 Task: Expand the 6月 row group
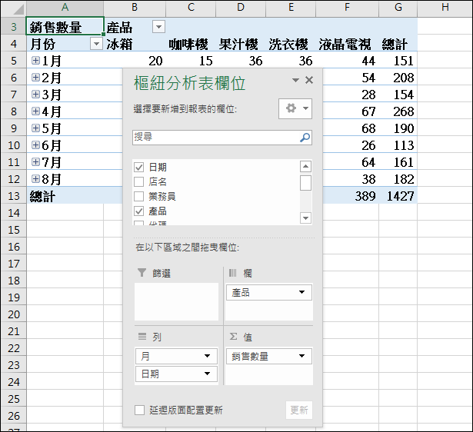35,145
